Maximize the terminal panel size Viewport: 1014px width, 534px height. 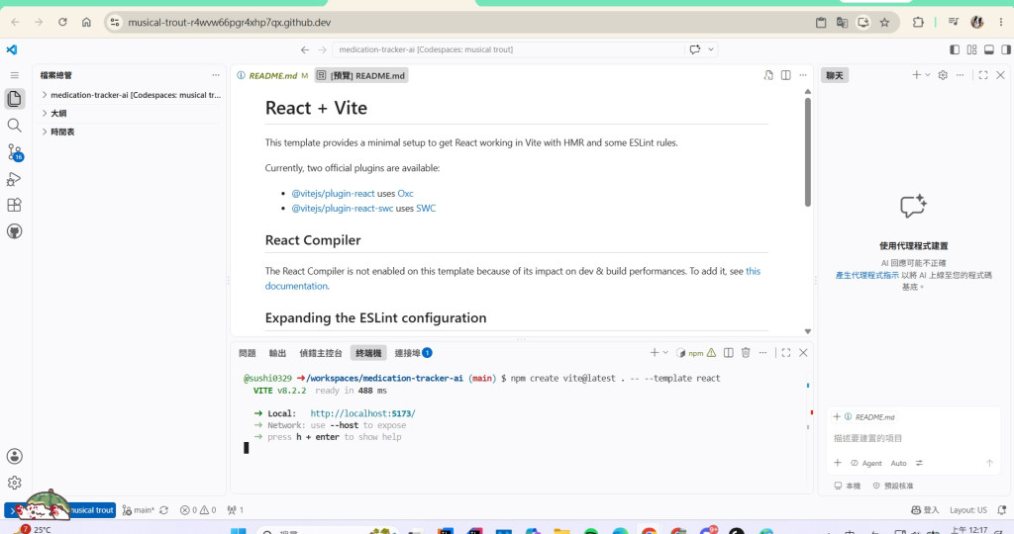(785, 353)
